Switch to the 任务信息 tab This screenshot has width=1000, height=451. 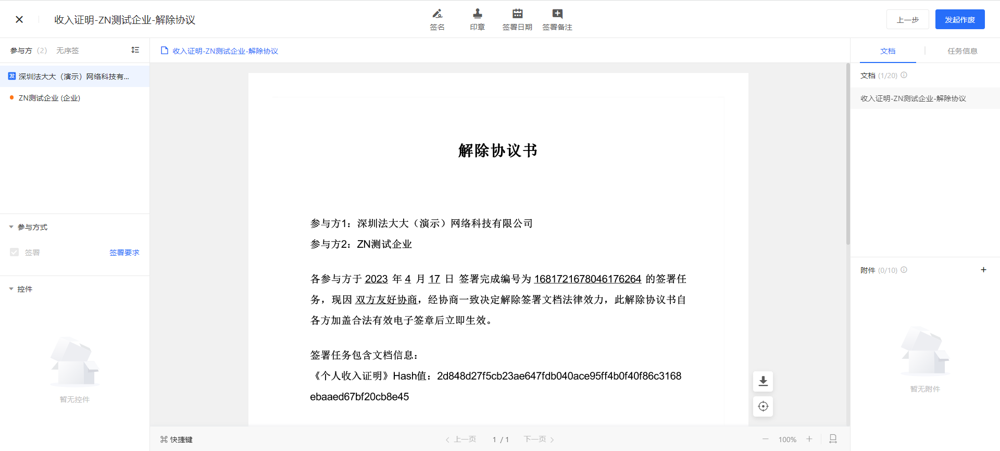962,51
